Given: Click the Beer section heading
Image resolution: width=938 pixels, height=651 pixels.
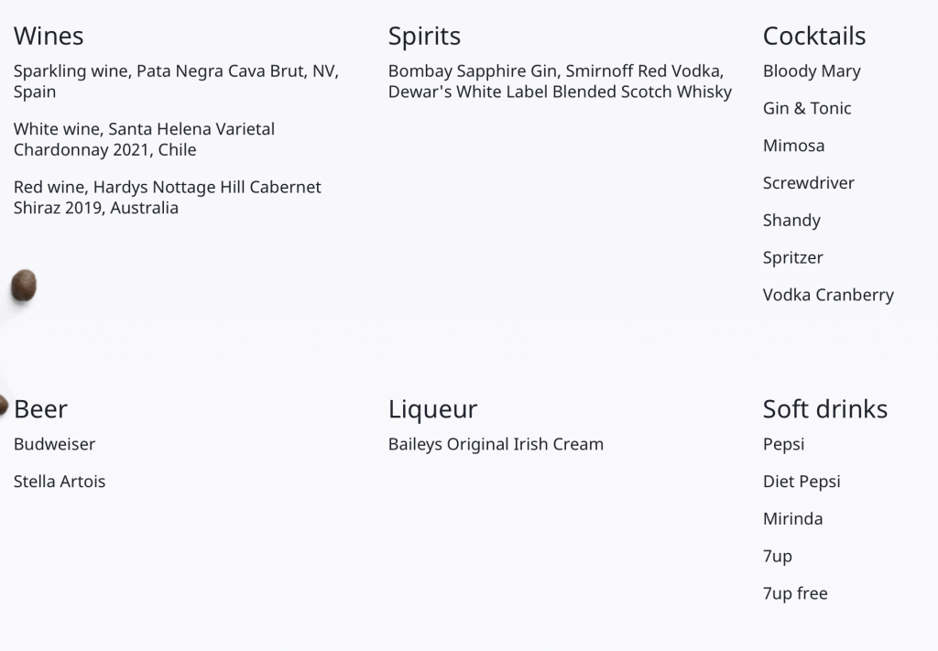Looking at the screenshot, I should click(40, 409).
